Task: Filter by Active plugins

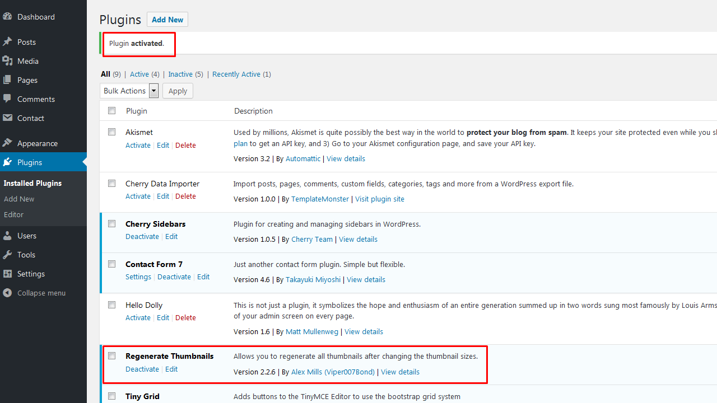Action: pyautogui.click(x=139, y=74)
